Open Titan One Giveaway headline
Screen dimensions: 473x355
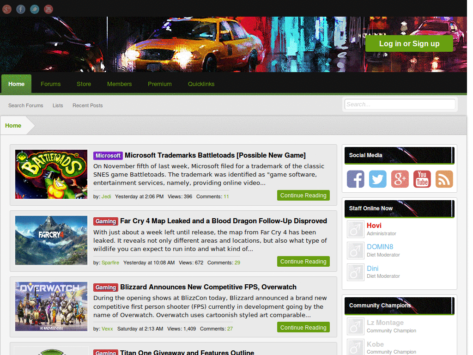pos(187,352)
